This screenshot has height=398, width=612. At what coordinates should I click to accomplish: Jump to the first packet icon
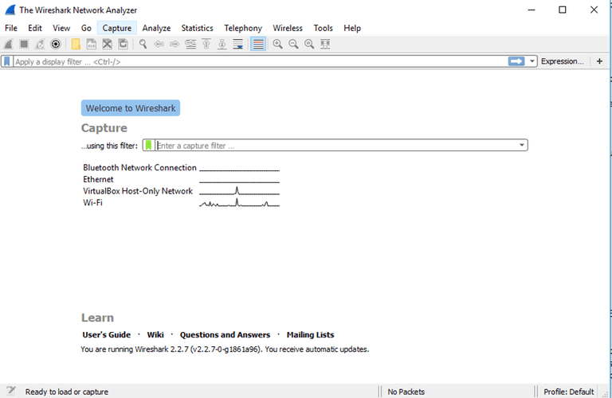[206, 44]
